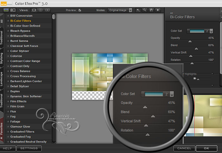Click the star icon beside Graduated Filters
Viewport: 222px width, 153px height.
[x=8, y=132]
